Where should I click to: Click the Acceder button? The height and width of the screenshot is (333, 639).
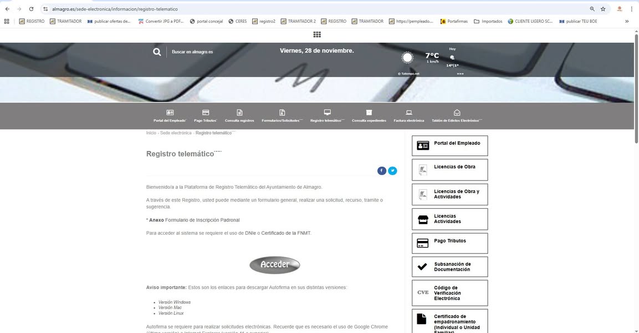pos(274,265)
